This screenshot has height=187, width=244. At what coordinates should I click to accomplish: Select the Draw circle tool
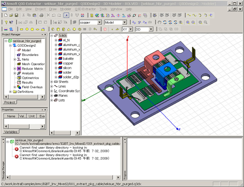pos(27,29)
